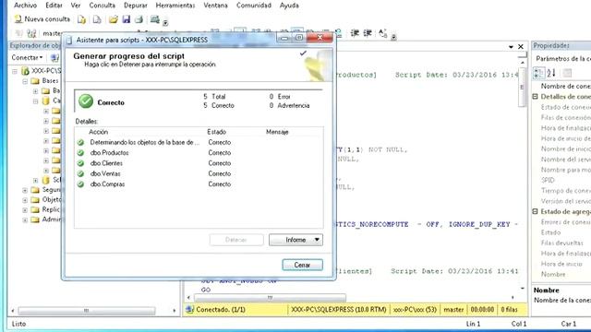591x332 pixels.
Task: Click the Estado column header
Action: point(217,132)
